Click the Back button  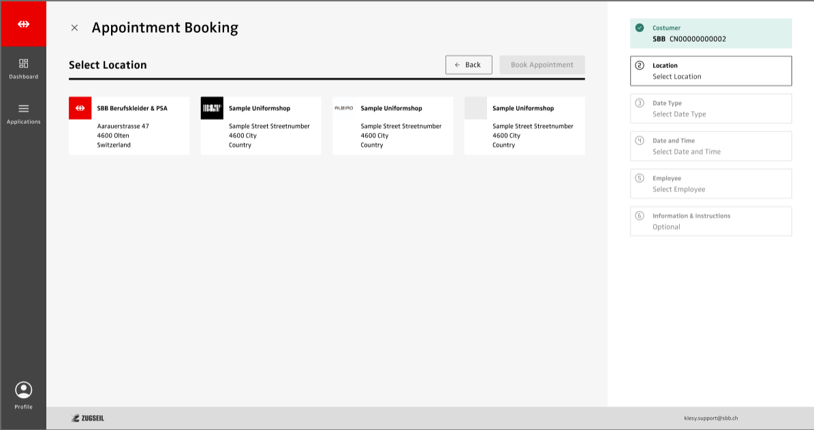point(468,65)
